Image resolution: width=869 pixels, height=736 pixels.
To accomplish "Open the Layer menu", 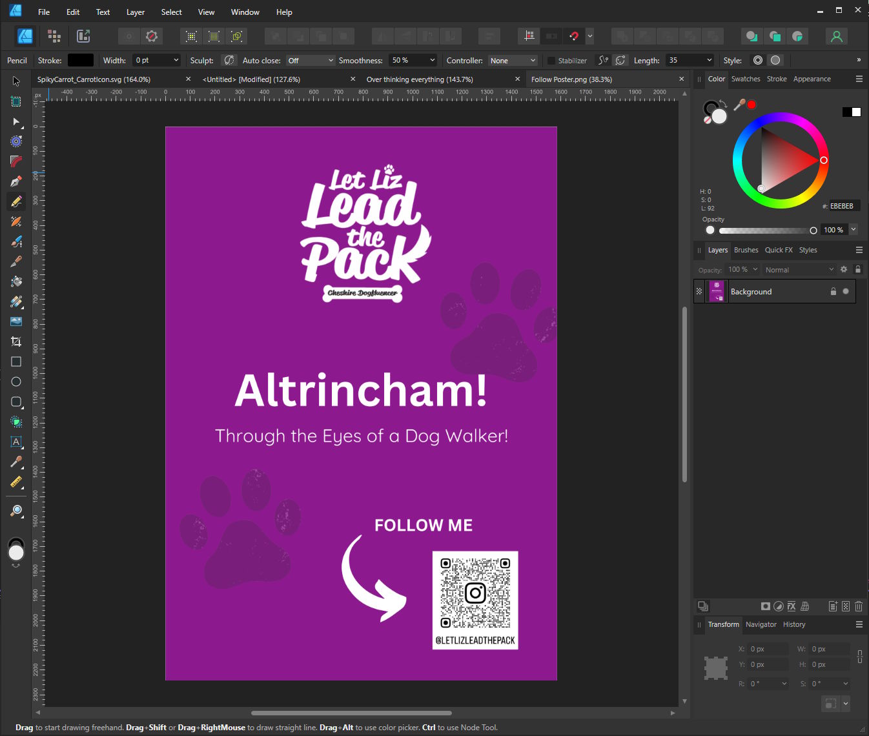I will 136,12.
